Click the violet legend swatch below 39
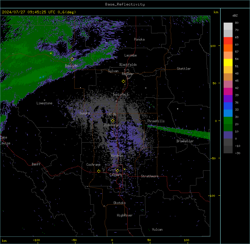The image size is (250, 244). coord(228,99)
